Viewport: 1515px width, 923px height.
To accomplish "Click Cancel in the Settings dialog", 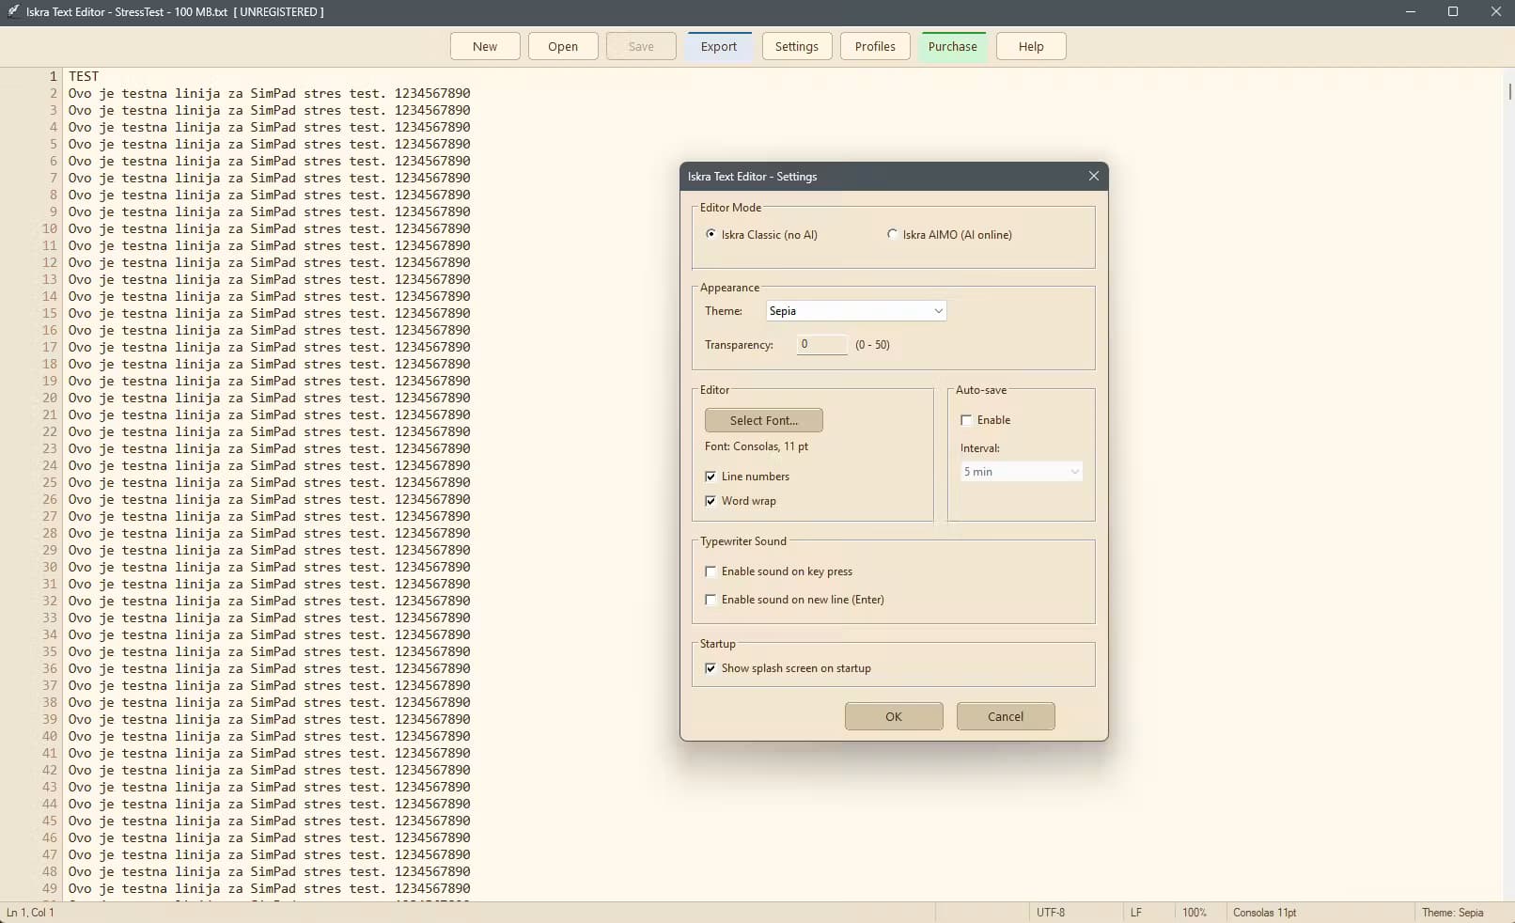I will tap(1005, 716).
